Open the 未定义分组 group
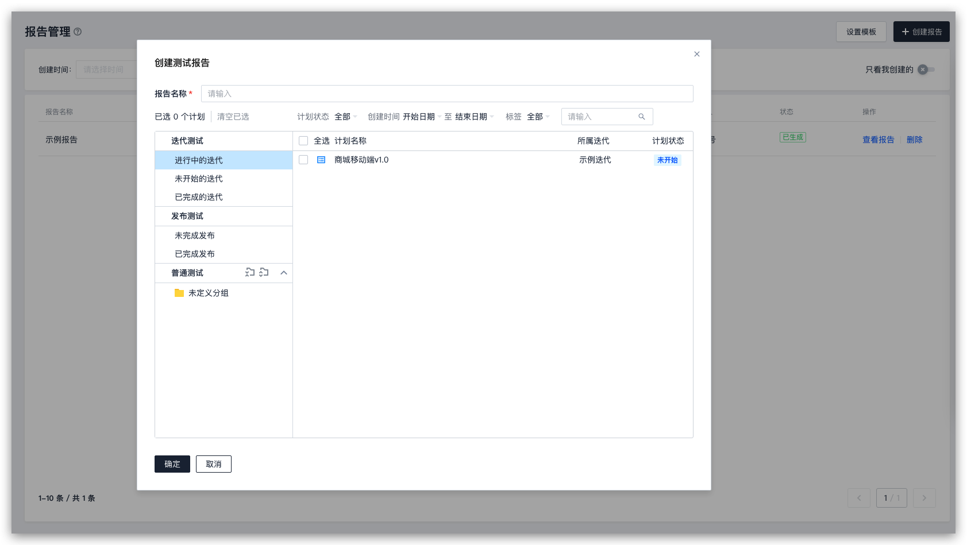This screenshot has height=545, width=967. tap(224, 293)
